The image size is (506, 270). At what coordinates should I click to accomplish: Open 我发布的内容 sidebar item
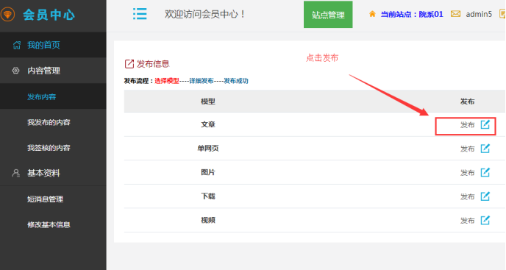(53, 122)
